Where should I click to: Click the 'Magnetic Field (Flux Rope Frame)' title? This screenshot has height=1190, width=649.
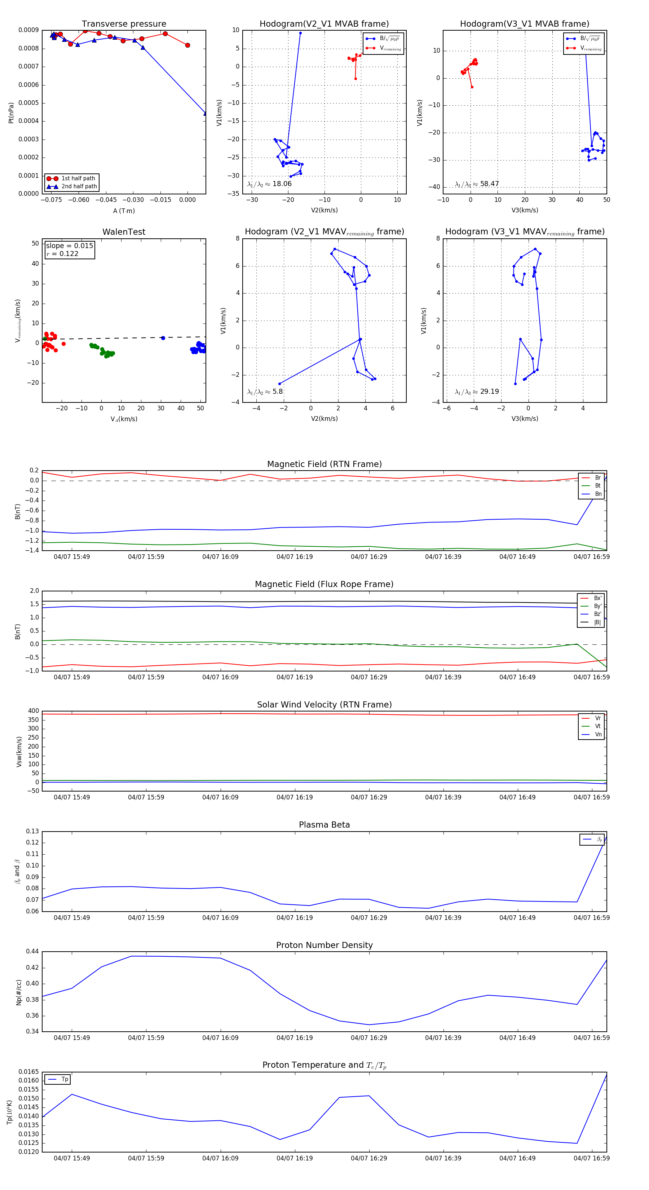pyautogui.click(x=324, y=585)
